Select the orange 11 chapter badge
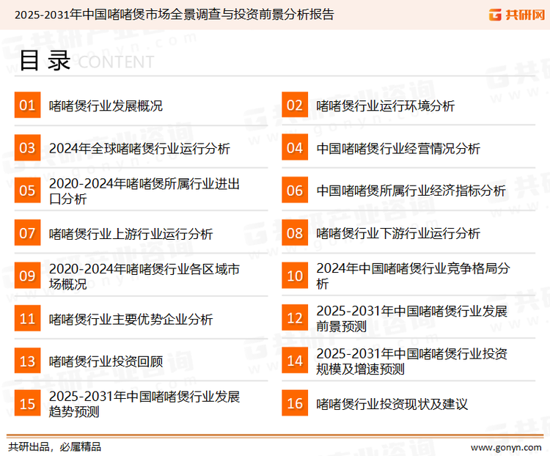 (27, 318)
